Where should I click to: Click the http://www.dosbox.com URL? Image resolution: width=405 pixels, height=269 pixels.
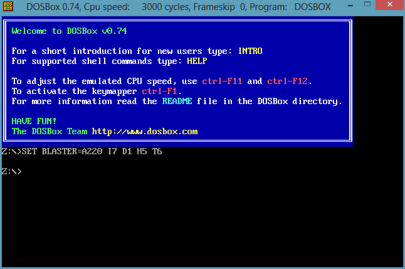[x=145, y=131]
